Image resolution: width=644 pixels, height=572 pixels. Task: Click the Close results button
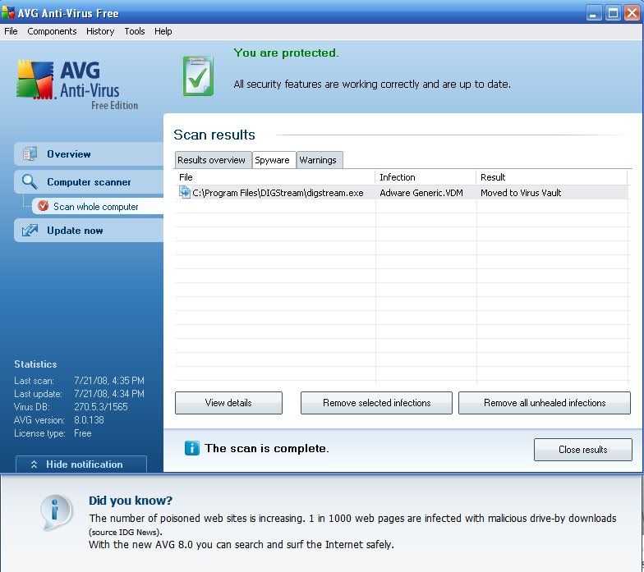point(583,450)
